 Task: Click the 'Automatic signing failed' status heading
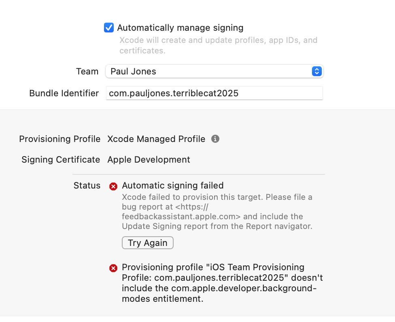click(172, 186)
